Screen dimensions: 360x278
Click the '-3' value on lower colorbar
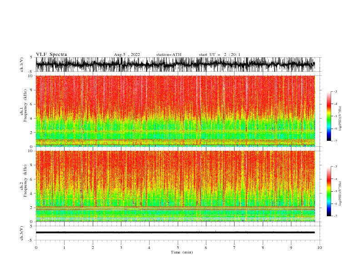335,167
